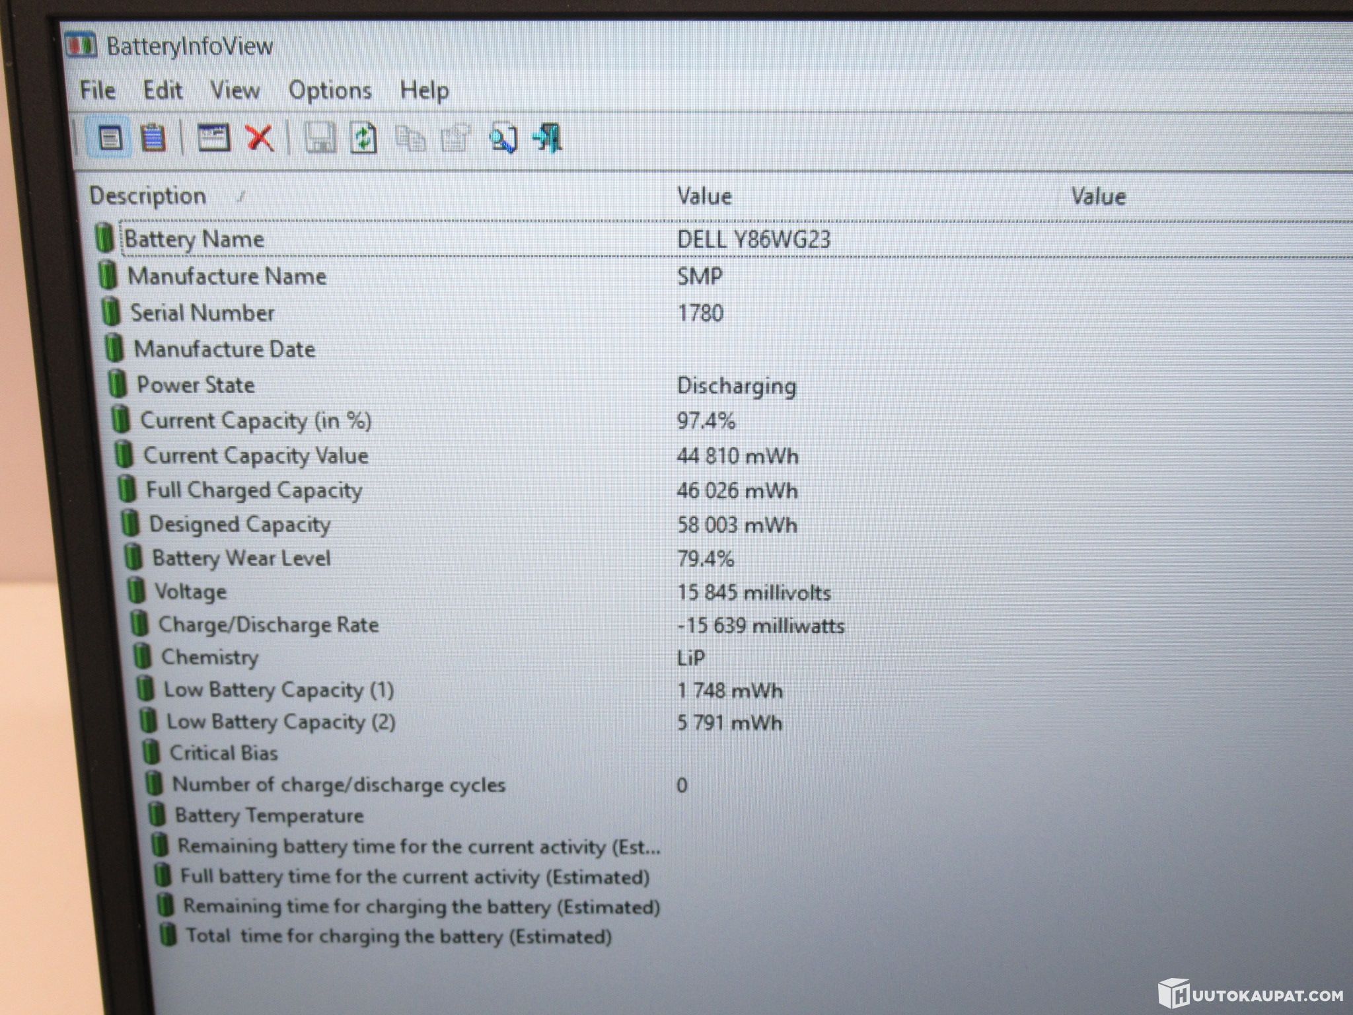Select the Current Capacity (in %) row label
Image resolution: width=1353 pixels, height=1015 pixels.
point(256,420)
